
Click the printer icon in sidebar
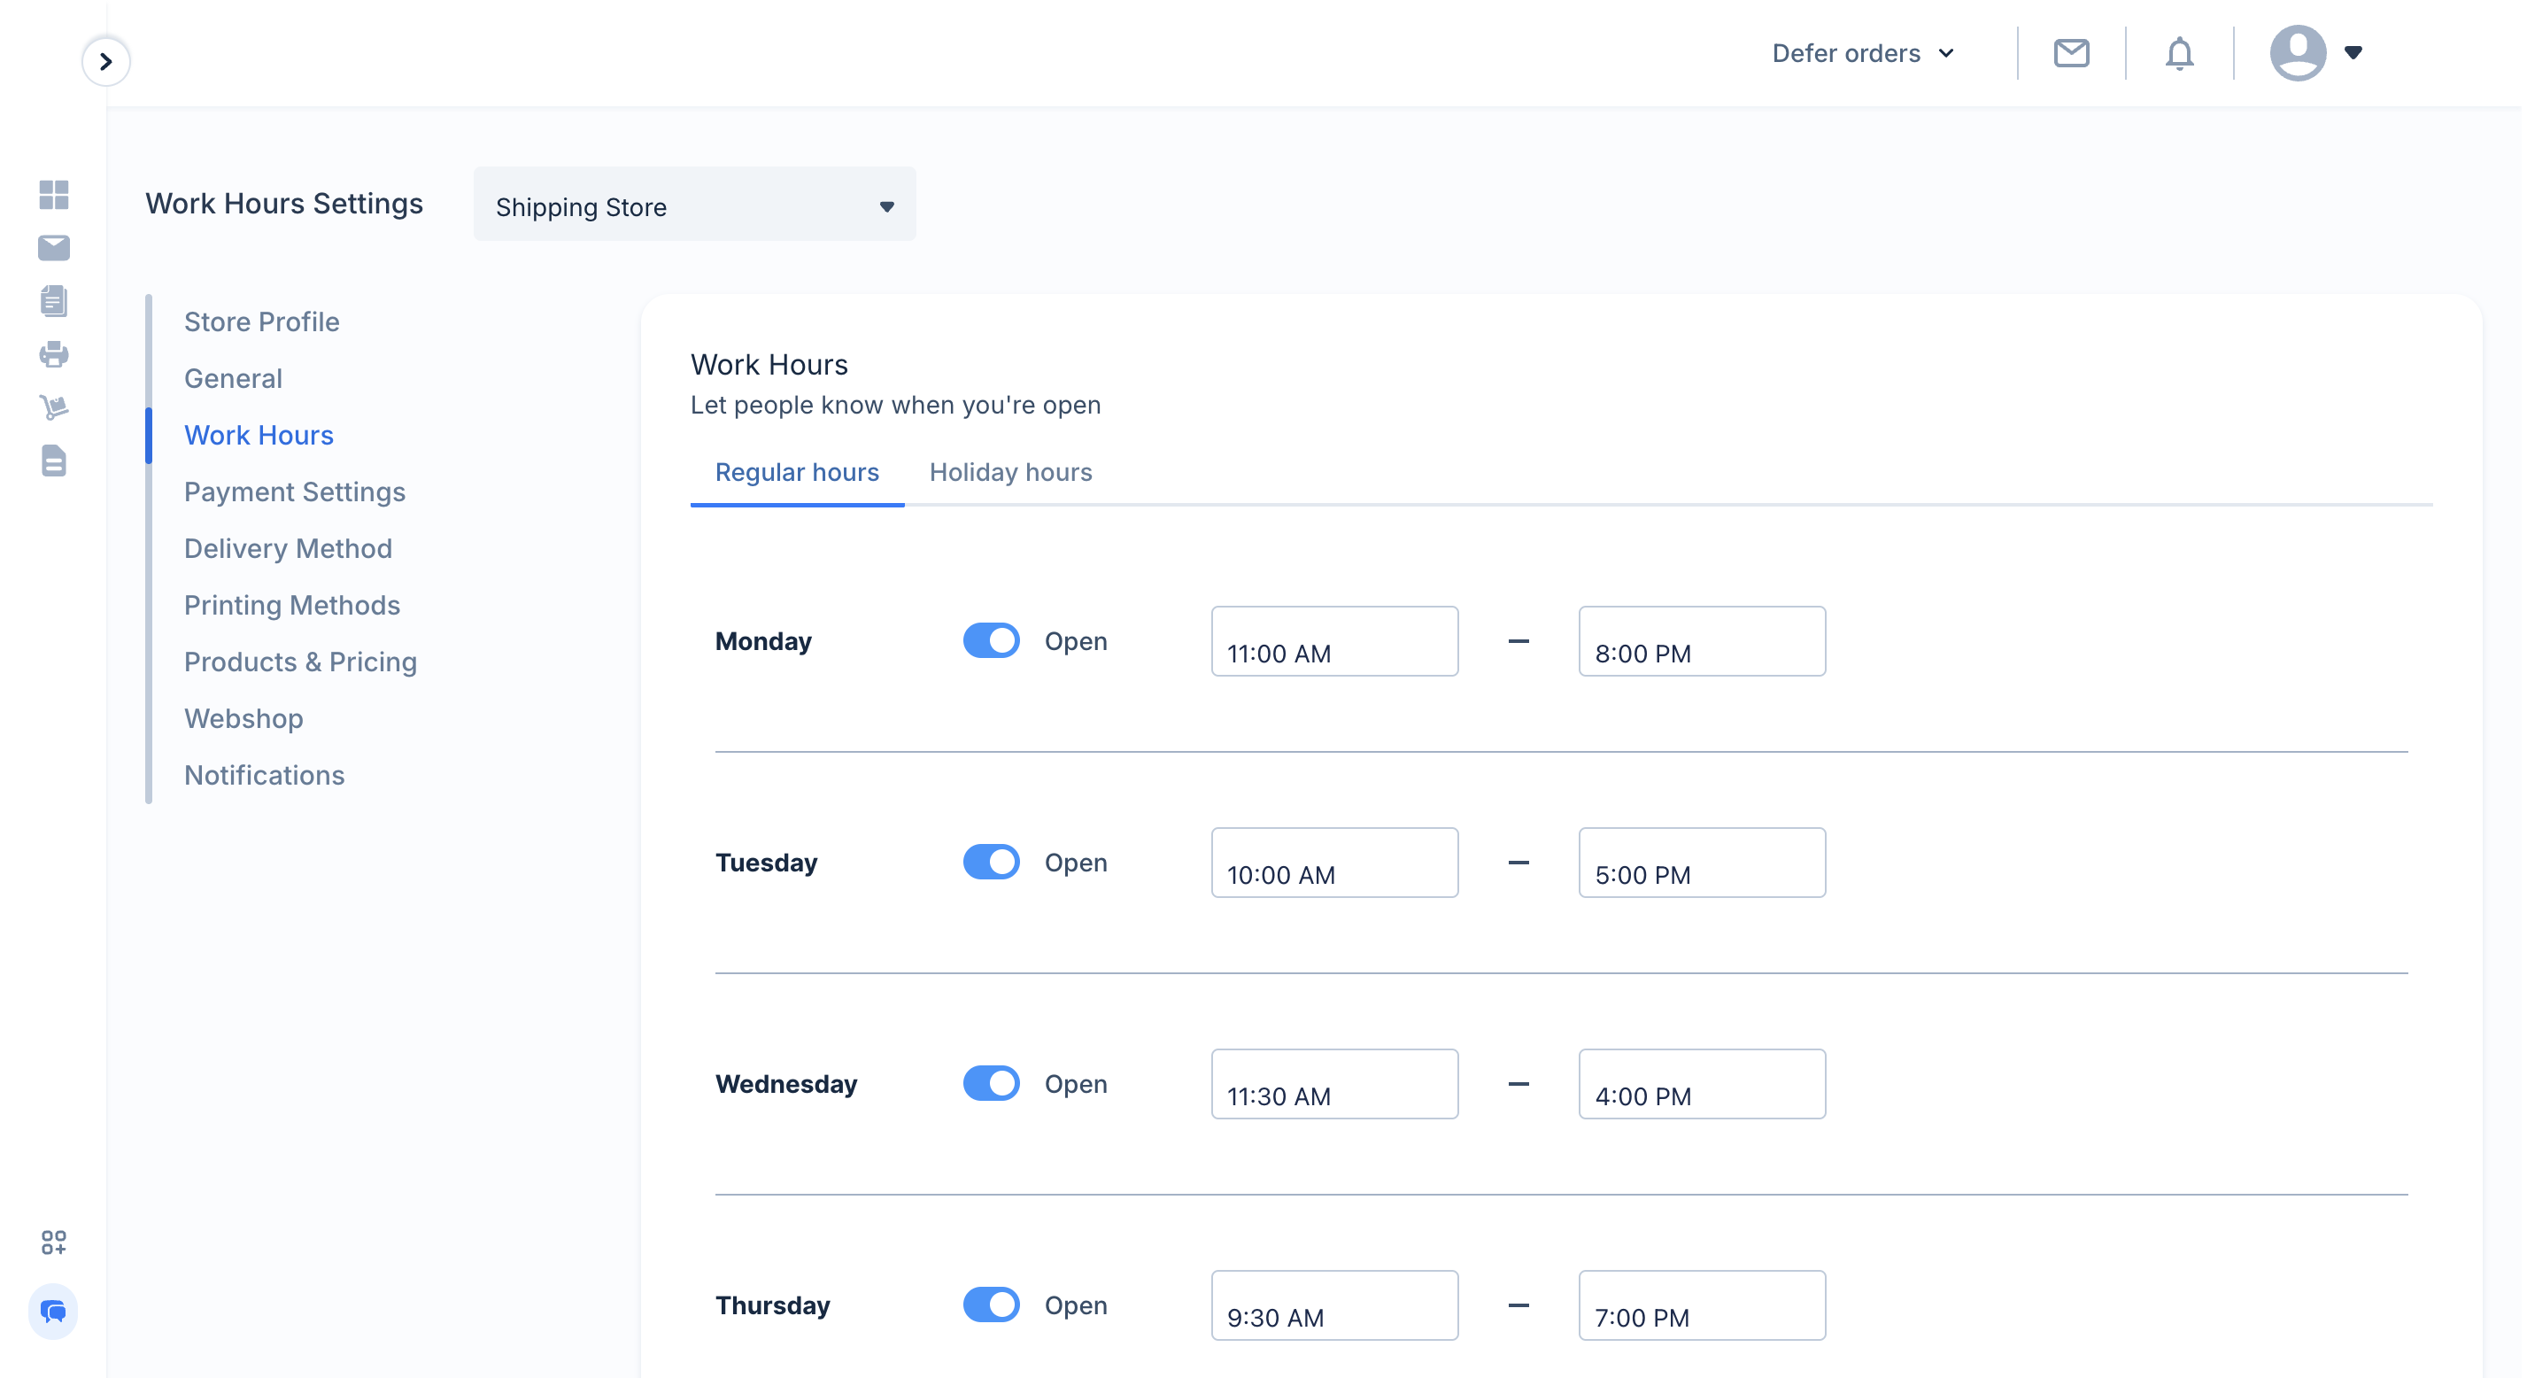(x=54, y=354)
